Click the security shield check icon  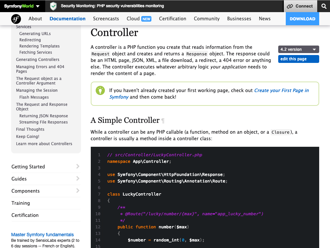[53, 6]
